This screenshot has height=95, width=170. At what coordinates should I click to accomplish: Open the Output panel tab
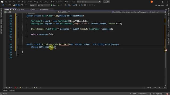[x=5, y=90]
